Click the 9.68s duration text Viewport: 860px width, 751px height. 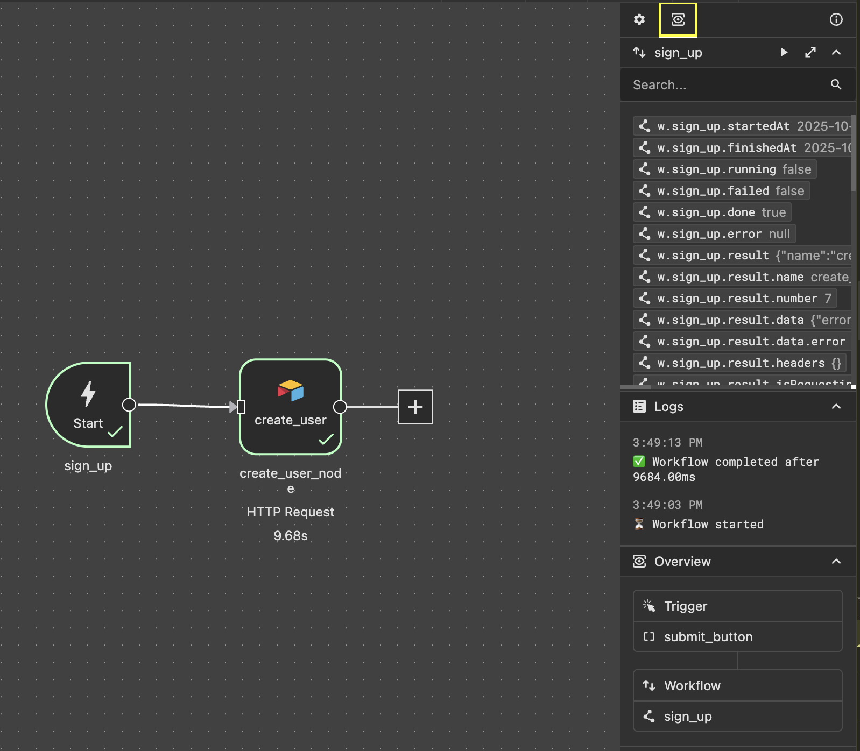[291, 536]
